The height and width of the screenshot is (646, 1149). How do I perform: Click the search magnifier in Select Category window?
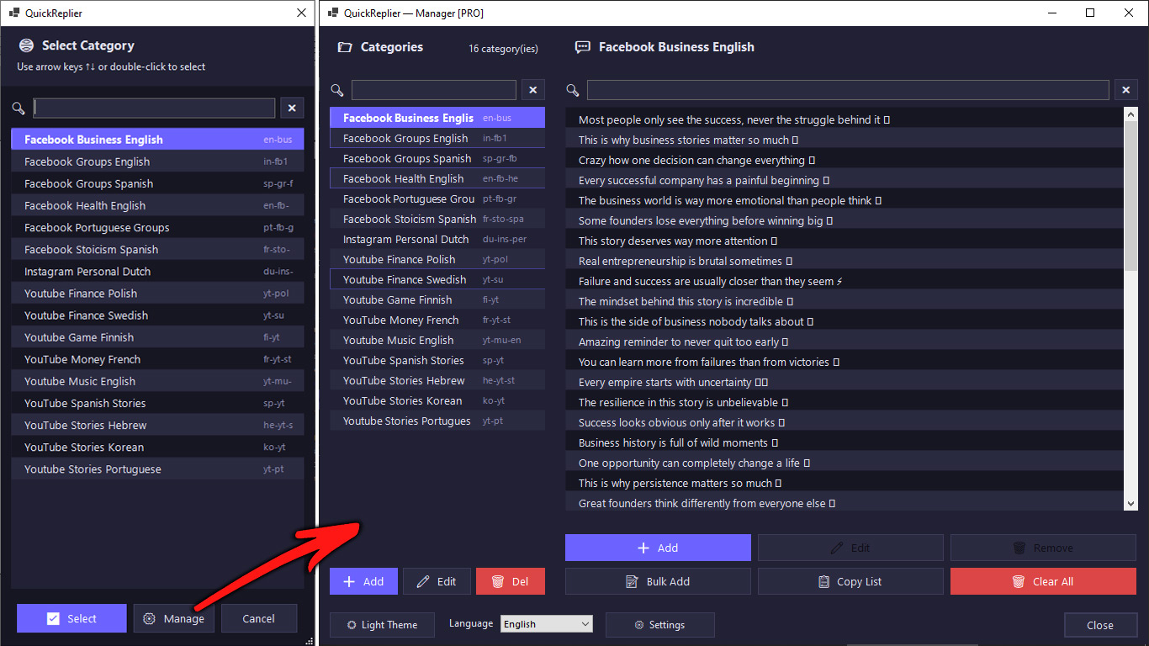(19, 108)
